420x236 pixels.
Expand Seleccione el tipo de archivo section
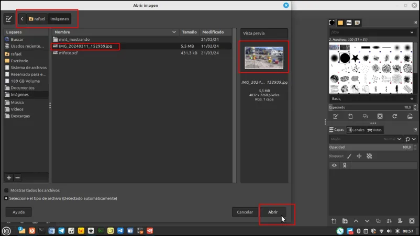pyautogui.click(x=6, y=198)
